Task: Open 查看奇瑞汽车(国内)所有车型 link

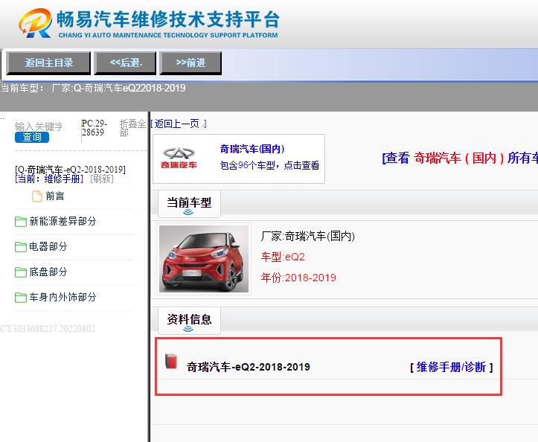Action: pos(460,158)
